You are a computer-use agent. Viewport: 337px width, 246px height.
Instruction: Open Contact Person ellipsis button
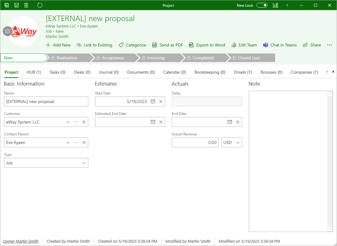[x=76, y=143]
